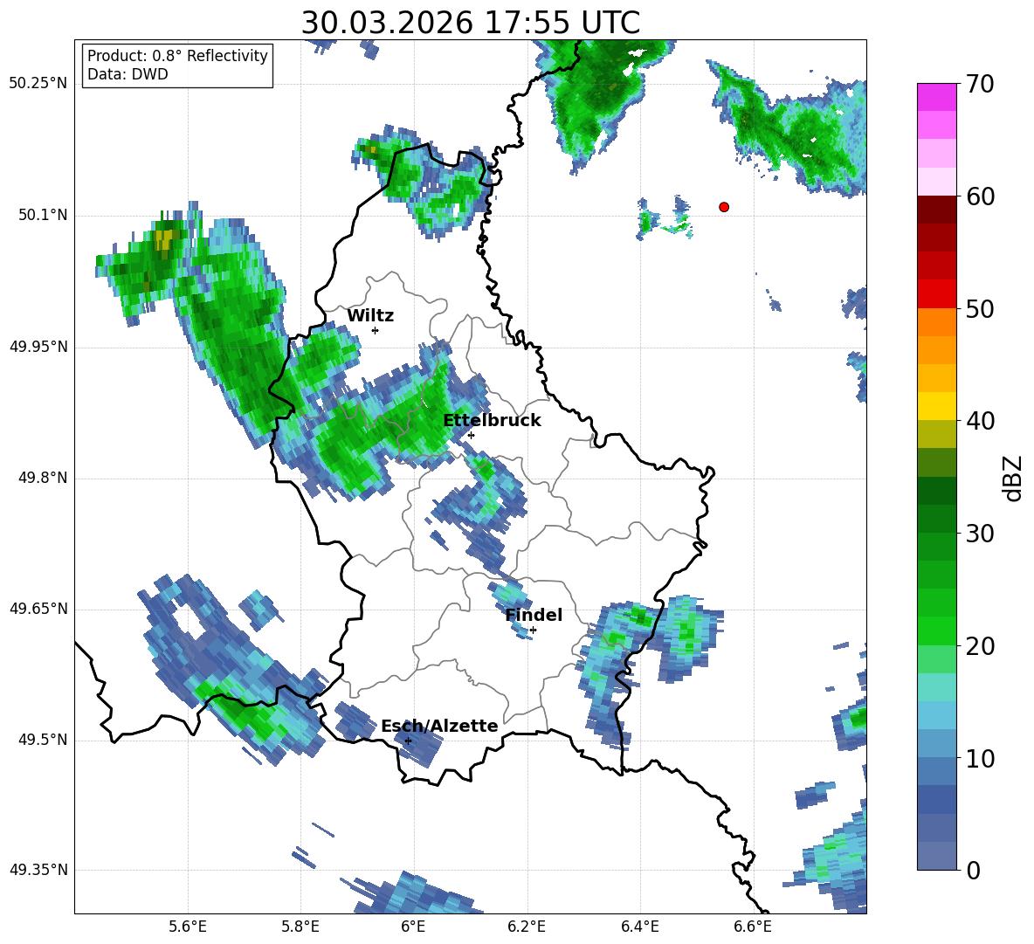Click the colorbar 10 tick label
This screenshot has height=944, width=1034.
(980, 759)
